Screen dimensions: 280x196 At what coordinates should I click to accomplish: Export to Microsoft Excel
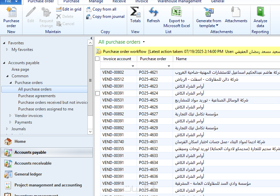[177, 17]
